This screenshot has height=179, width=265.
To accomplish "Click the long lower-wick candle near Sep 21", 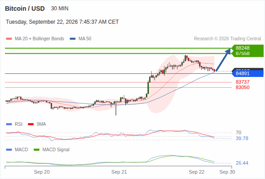I will click(x=116, y=108).
